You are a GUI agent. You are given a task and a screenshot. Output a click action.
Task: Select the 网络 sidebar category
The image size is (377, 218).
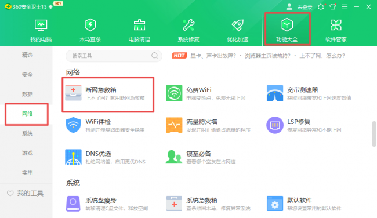(27, 114)
